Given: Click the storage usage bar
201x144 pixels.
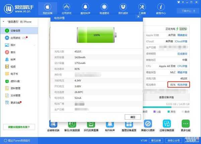Looking at the screenshot, I should pos(166,107).
